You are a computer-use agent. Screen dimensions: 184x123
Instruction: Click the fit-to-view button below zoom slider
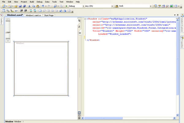point(8,40)
